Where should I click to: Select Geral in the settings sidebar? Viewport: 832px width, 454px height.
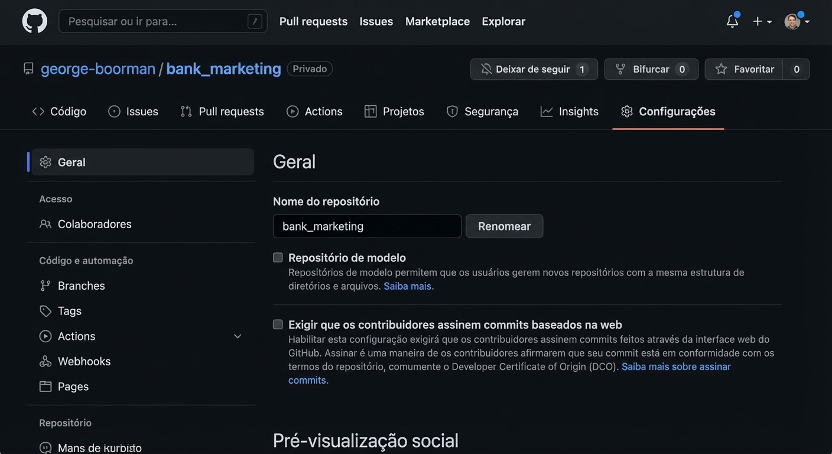coord(71,162)
